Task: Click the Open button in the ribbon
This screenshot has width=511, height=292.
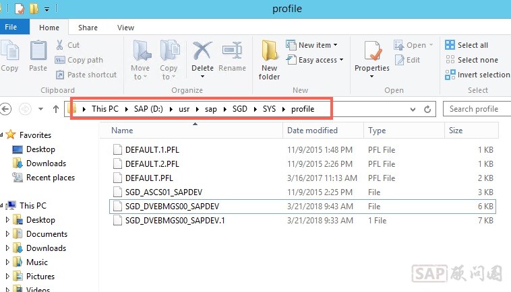Action: pos(413,45)
